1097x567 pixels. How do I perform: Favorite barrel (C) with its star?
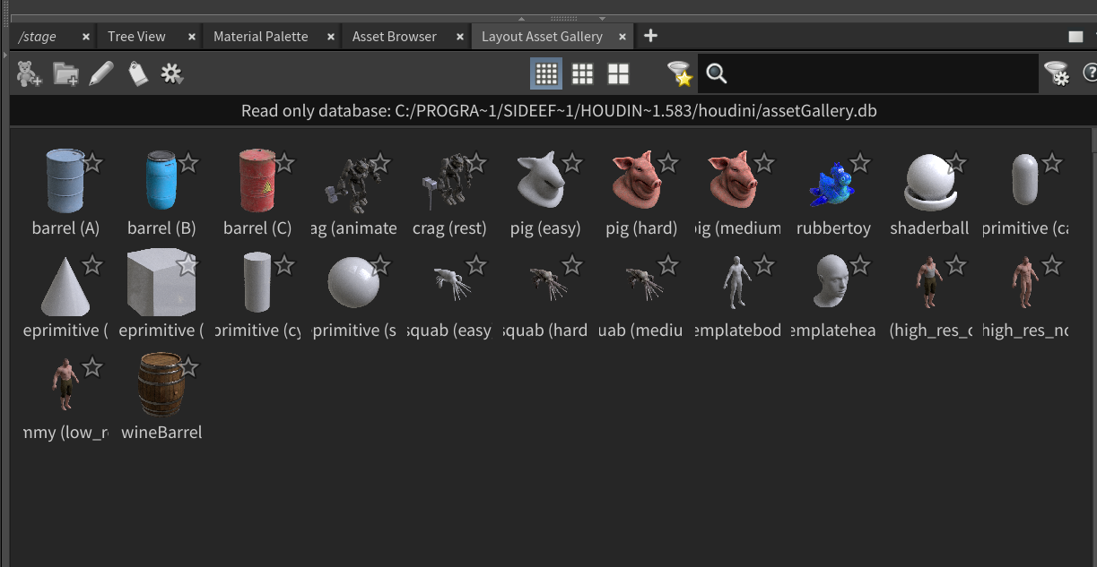(x=284, y=162)
